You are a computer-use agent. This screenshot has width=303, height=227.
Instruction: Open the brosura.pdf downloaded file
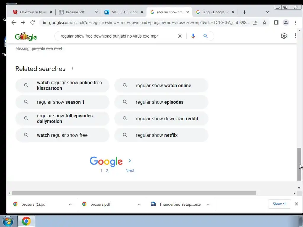(100, 204)
